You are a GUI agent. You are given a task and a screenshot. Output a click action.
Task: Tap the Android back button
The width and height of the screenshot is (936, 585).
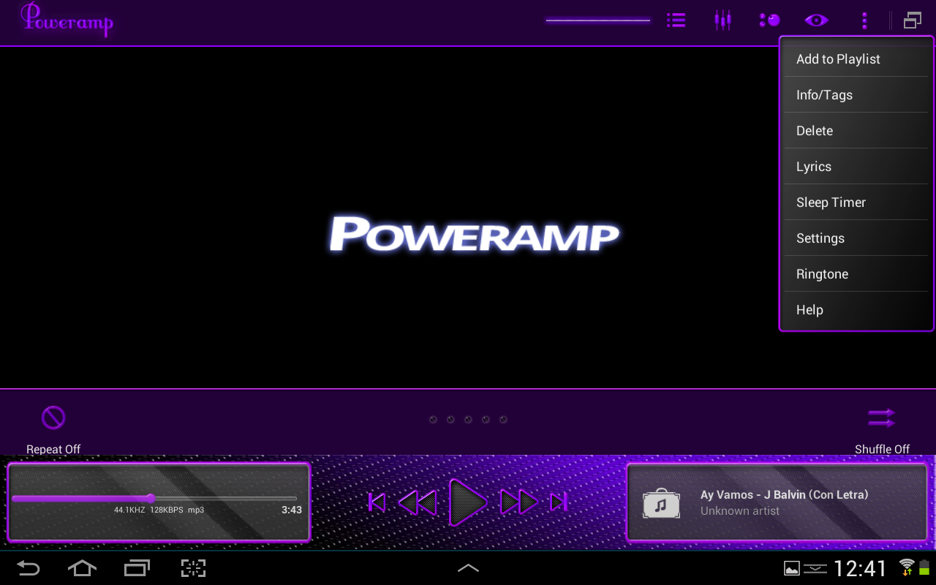(28, 568)
